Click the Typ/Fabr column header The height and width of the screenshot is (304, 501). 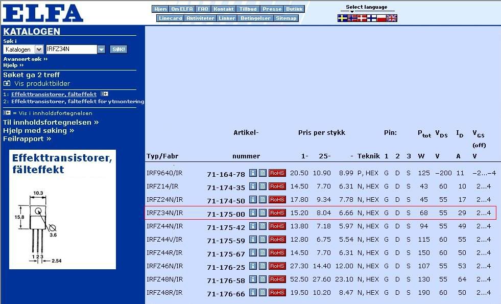pyautogui.click(x=162, y=156)
